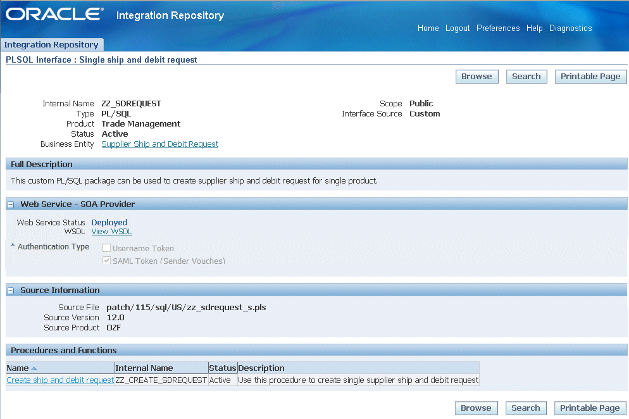The height and width of the screenshot is (419, 629).
Task: Click the Deployed web service status value
Action: (109, 222)
